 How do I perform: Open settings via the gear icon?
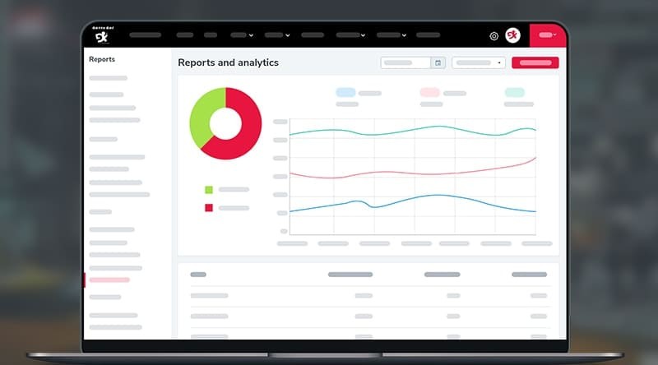(x=493, y=35)
